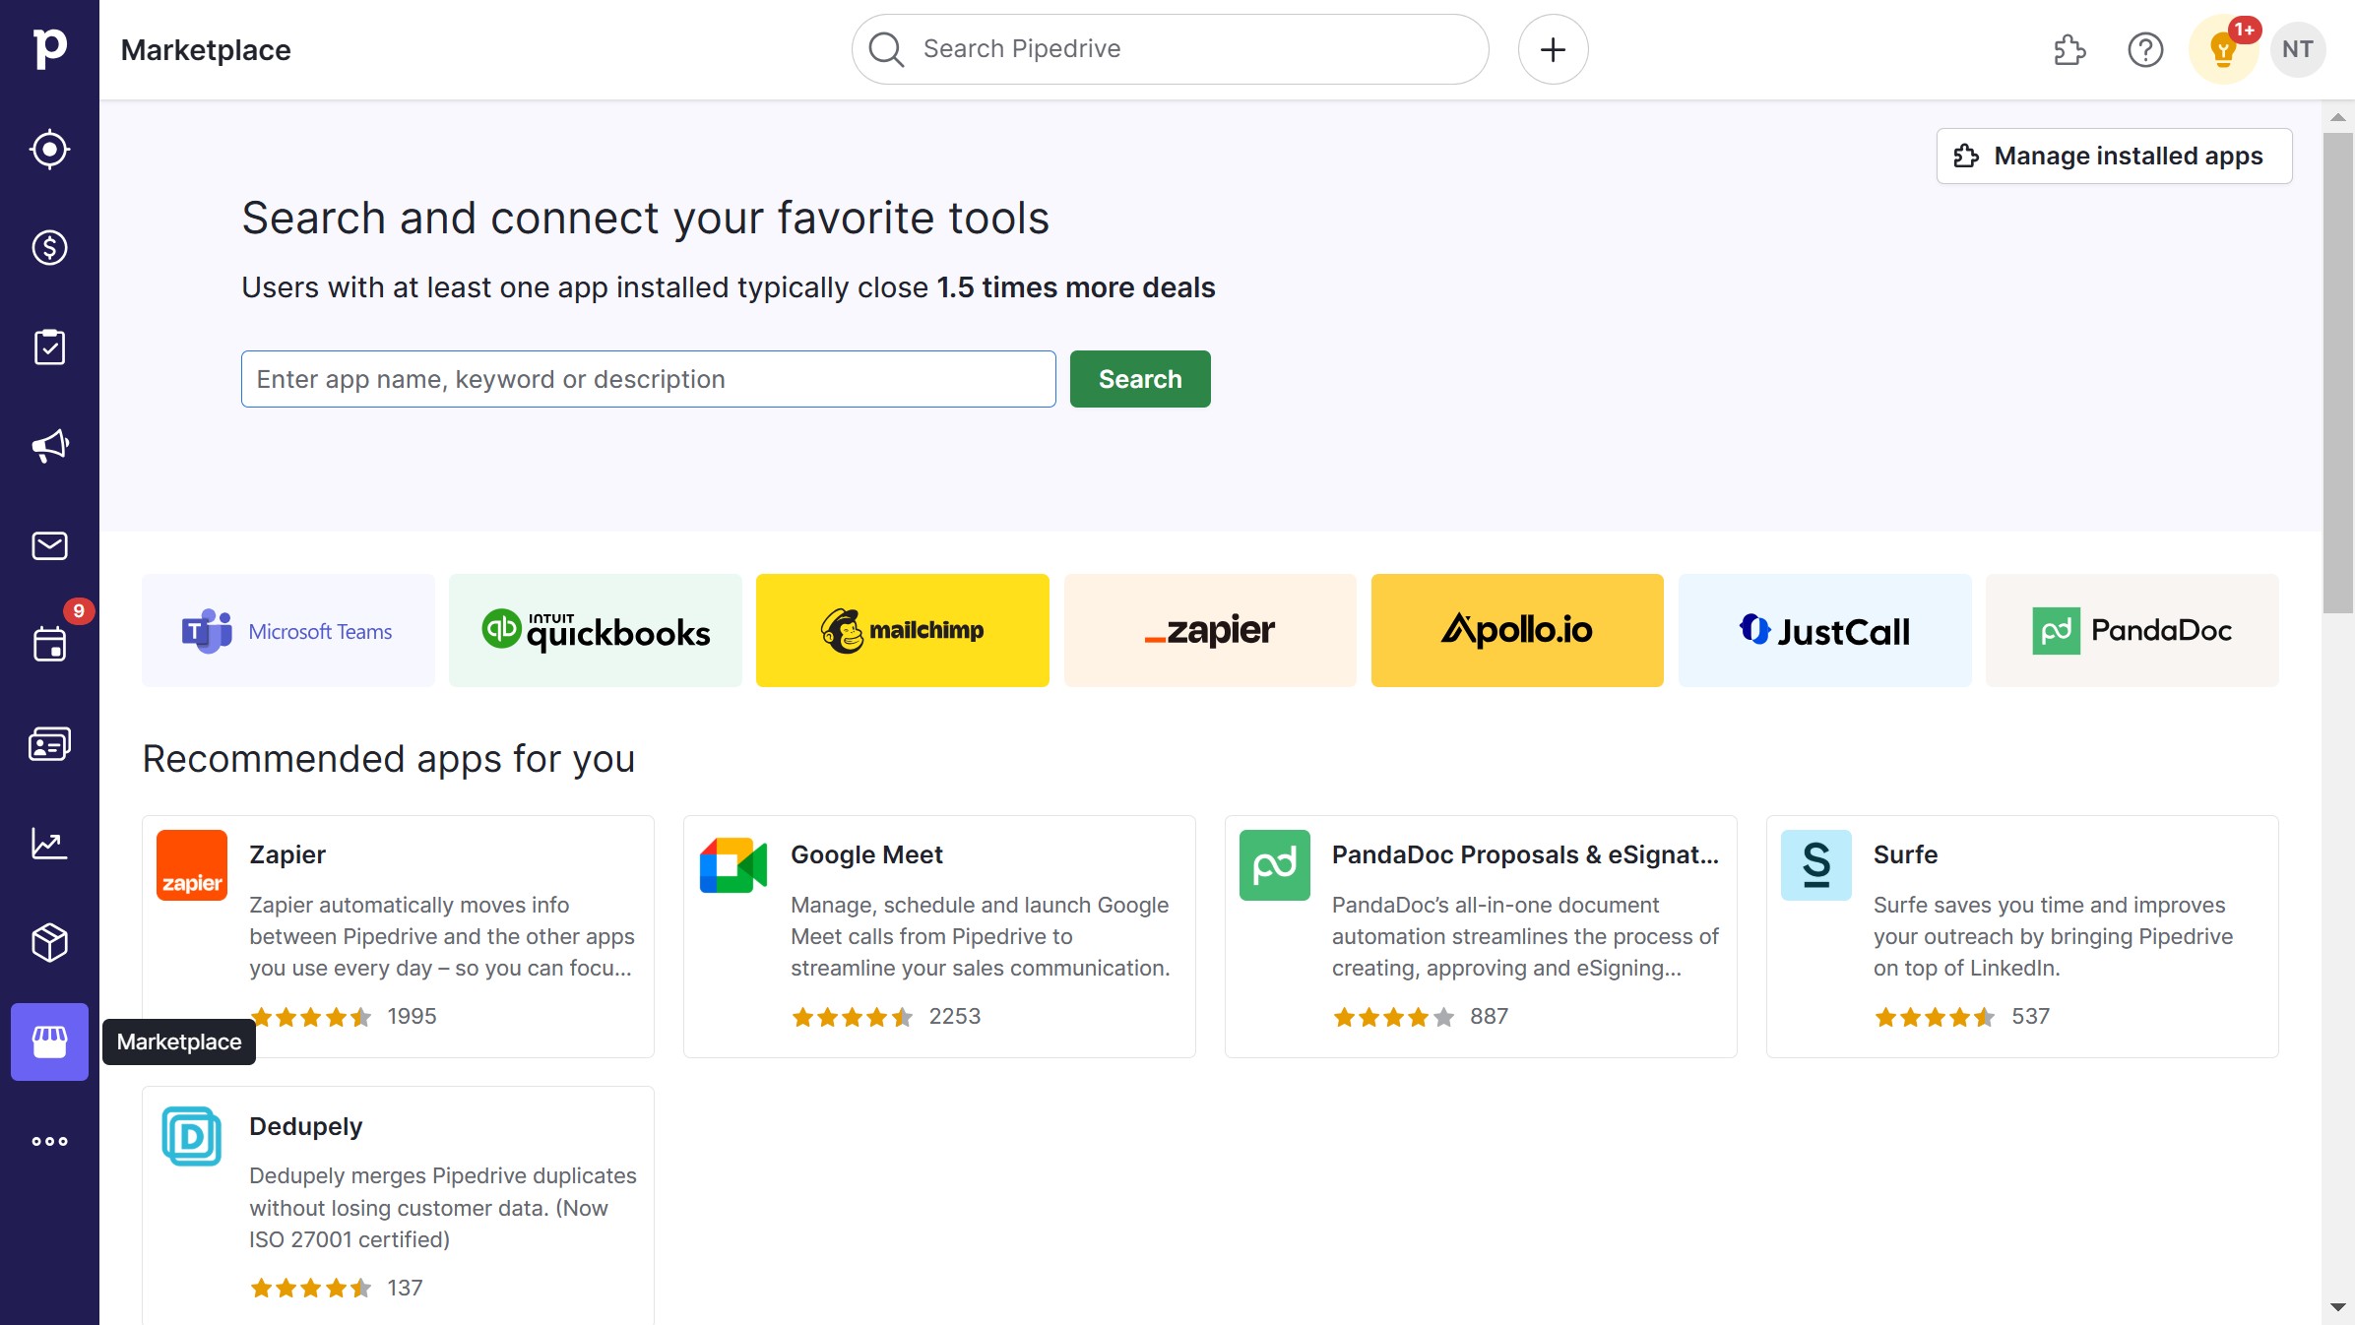Open the NT account avatar menu

pyautogui.click(x=2297, y=49)
